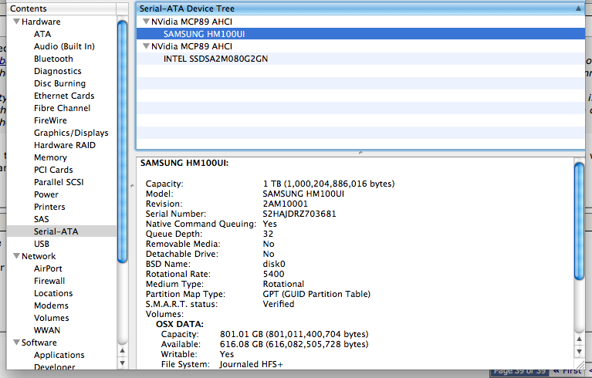Select ATA in the Contents list
Viewport: 592px width, 378px height.
coord(42,34)
